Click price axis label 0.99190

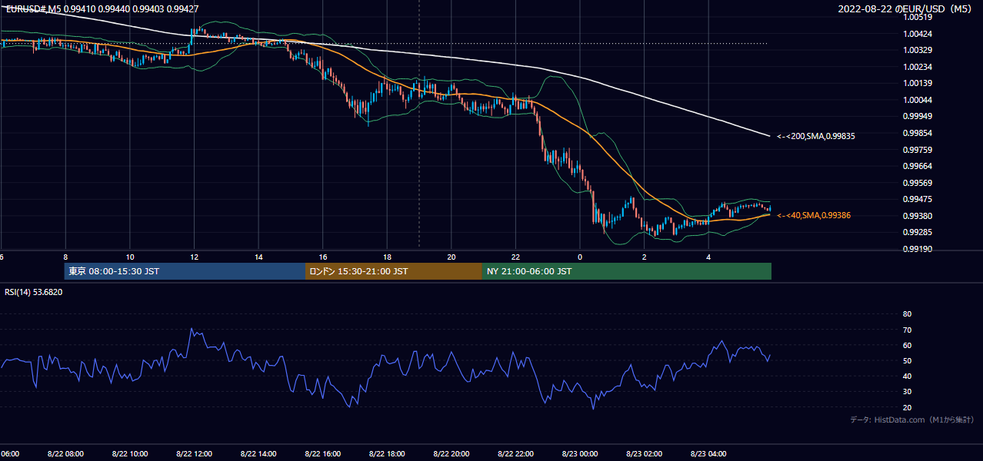916,249
